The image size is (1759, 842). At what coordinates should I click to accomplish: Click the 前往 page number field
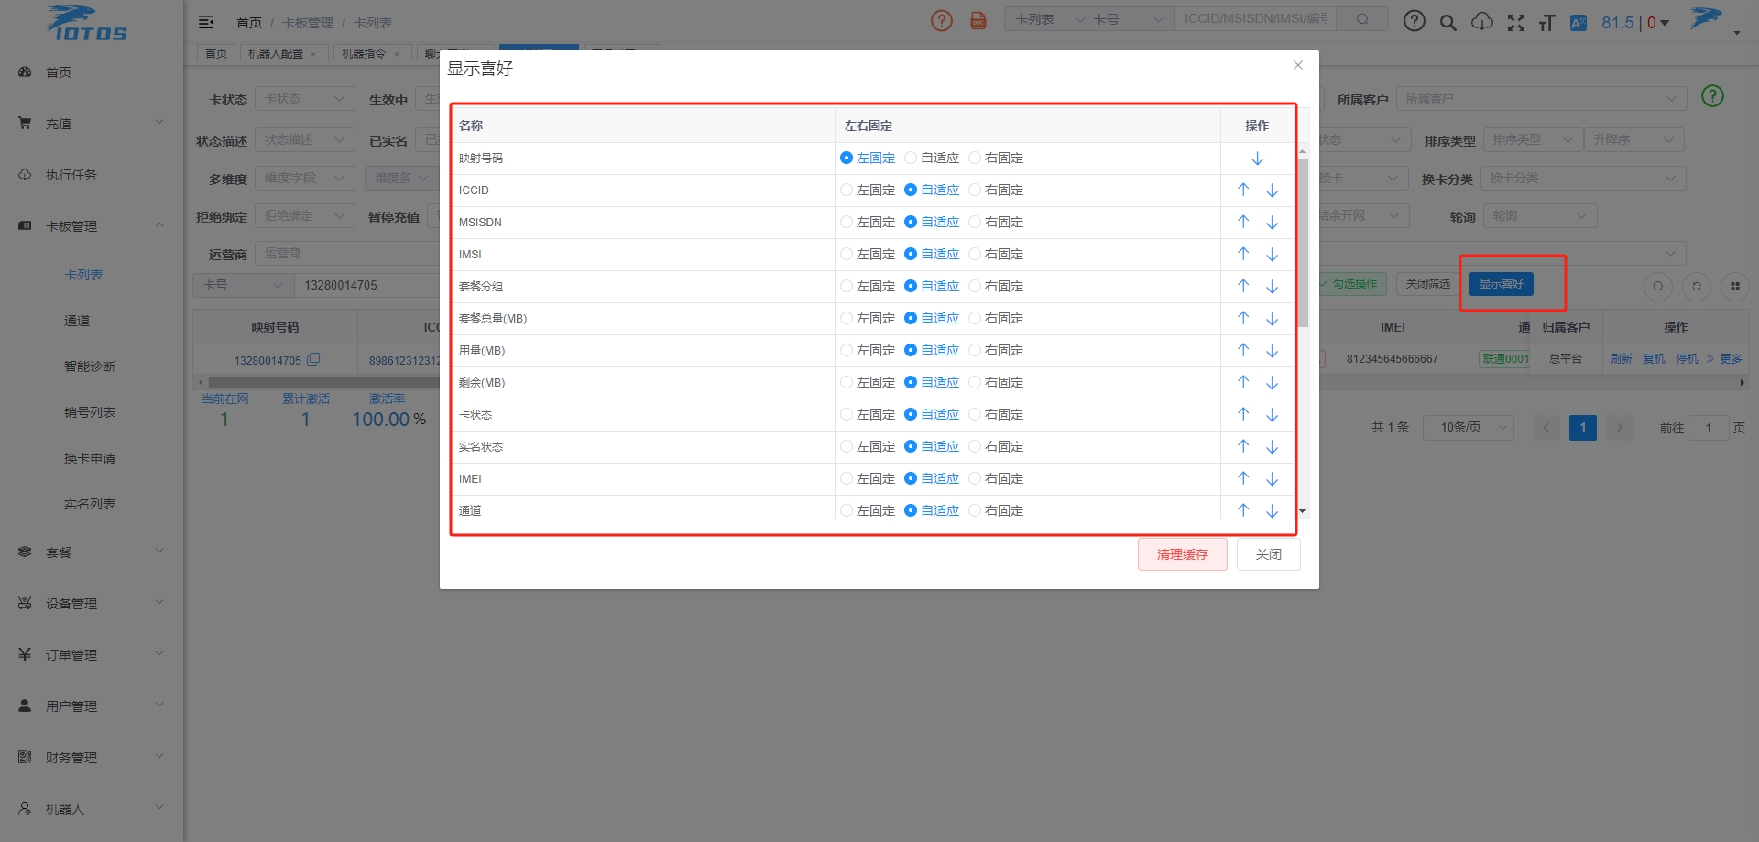coord(1709,428)
